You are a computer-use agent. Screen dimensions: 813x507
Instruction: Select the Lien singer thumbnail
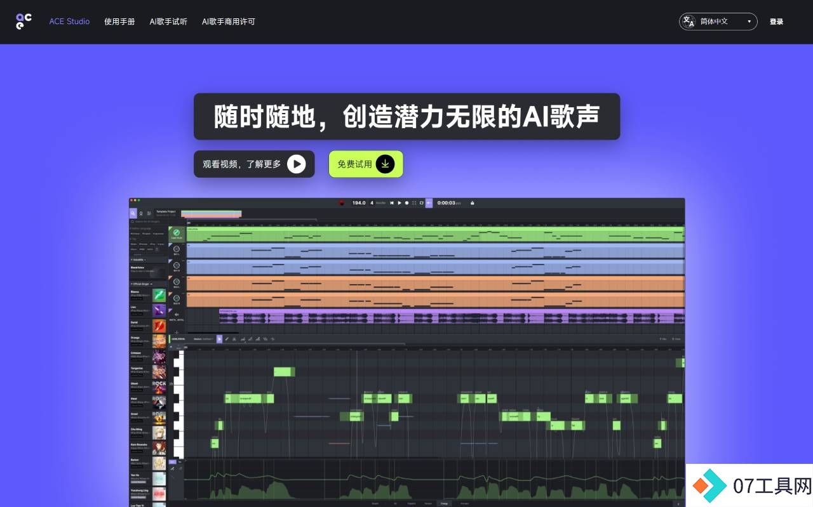[159, 311]
